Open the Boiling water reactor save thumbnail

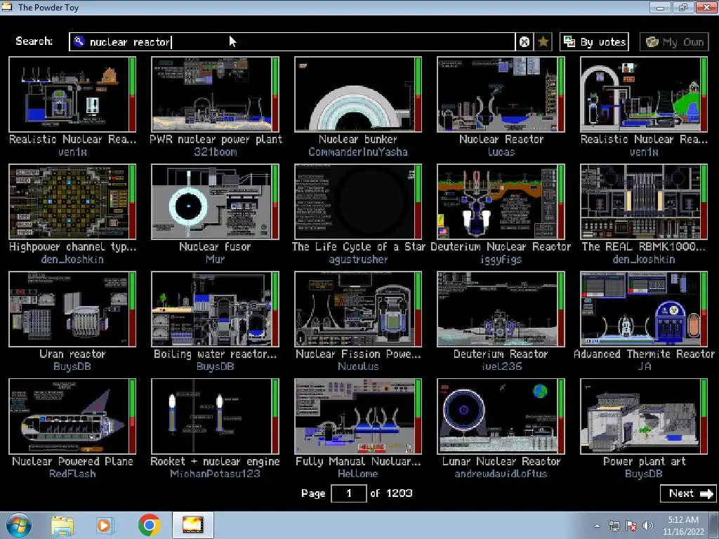pos(215,309)
